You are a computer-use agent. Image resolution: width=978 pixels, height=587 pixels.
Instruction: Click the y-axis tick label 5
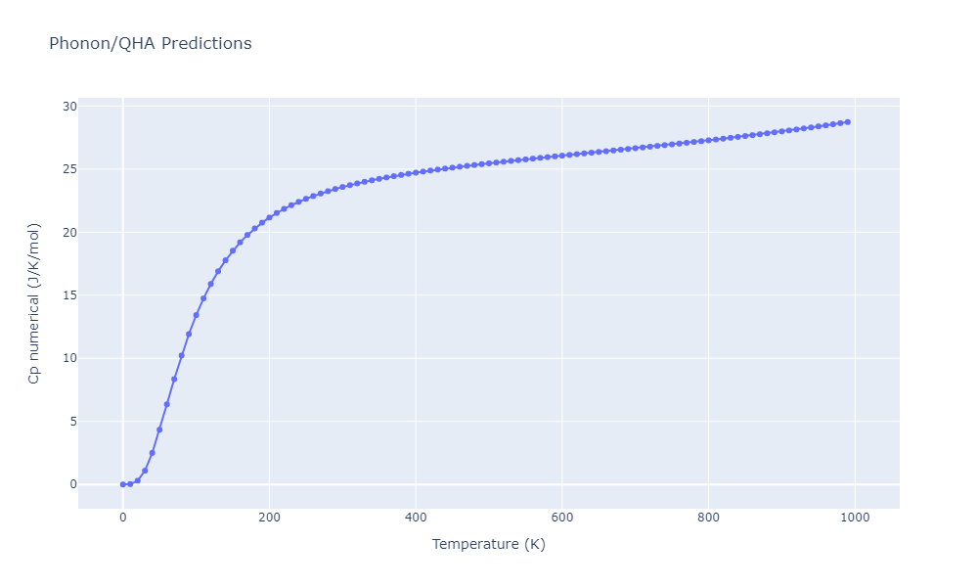click(x=73, y=422)
